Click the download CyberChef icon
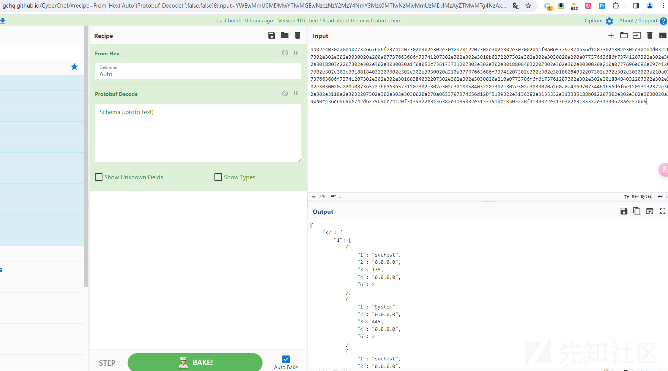This screenshot has width=668, height=371. pos(3,21)
